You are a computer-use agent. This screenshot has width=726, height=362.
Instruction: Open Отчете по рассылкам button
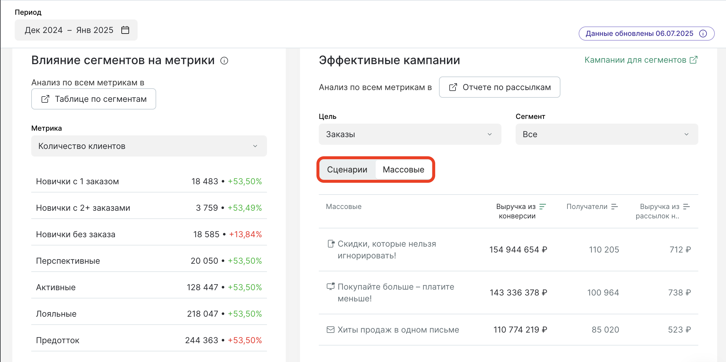499,87
